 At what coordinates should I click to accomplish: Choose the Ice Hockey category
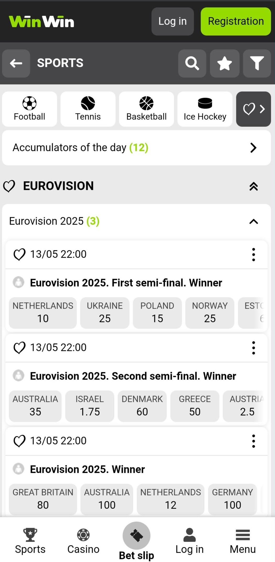click(205, 109)
